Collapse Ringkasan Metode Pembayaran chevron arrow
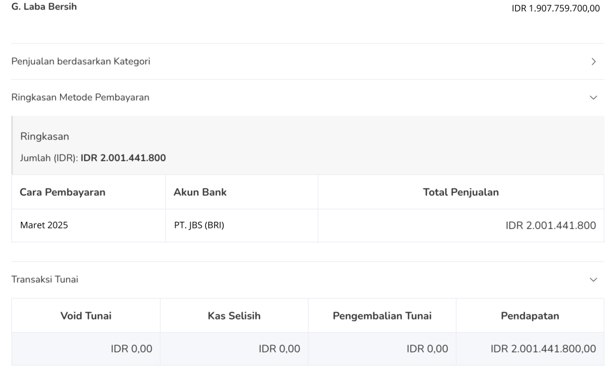 593,98
